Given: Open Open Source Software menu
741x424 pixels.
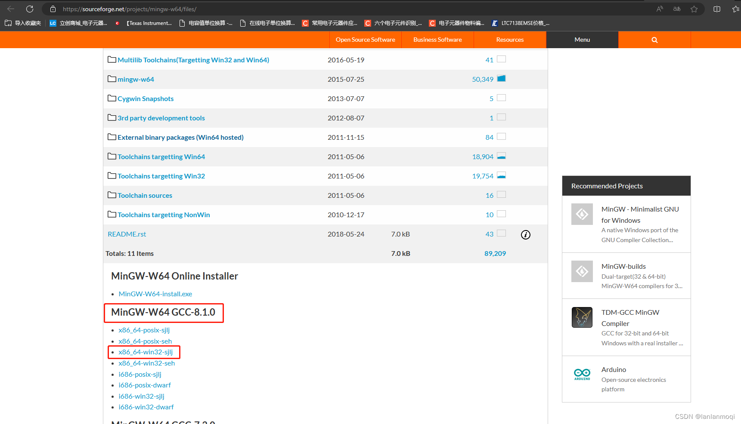Looking at the screenshot, I should (x=365, y=40).
